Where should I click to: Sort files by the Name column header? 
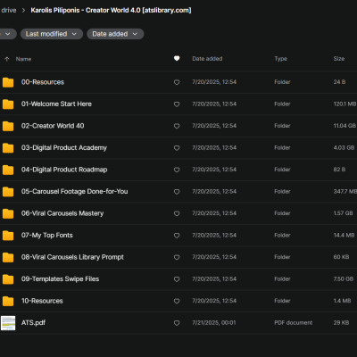(23, 59)
